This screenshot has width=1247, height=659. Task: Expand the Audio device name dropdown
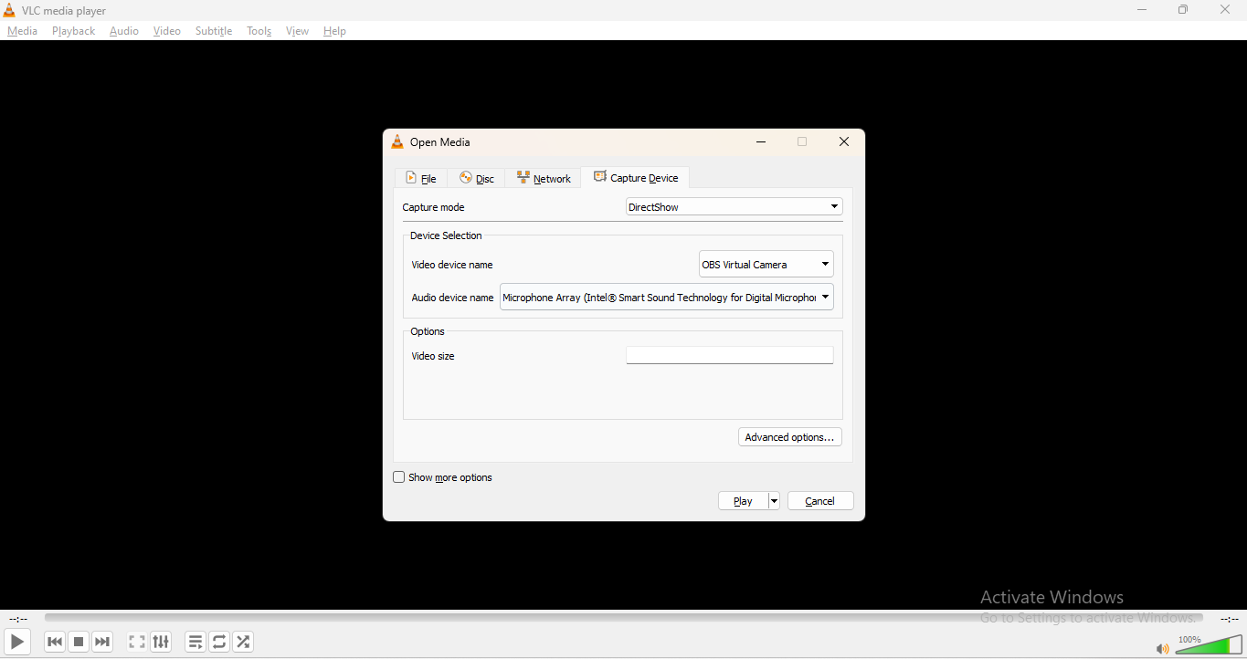coord(667,298)
